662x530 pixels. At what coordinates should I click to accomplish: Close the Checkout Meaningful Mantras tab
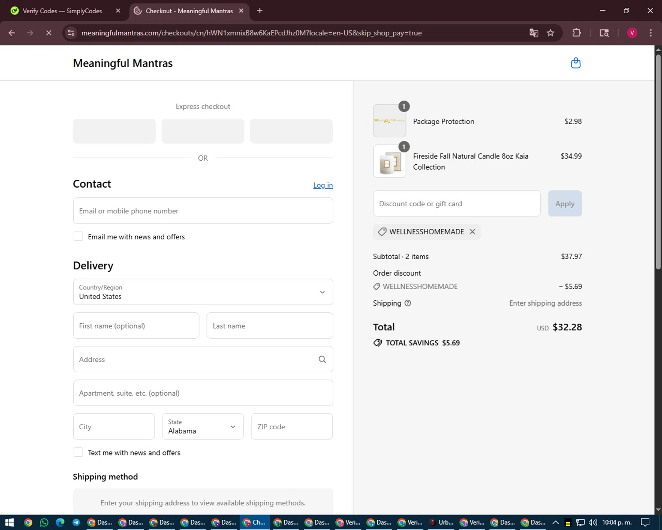click(241, 11)
